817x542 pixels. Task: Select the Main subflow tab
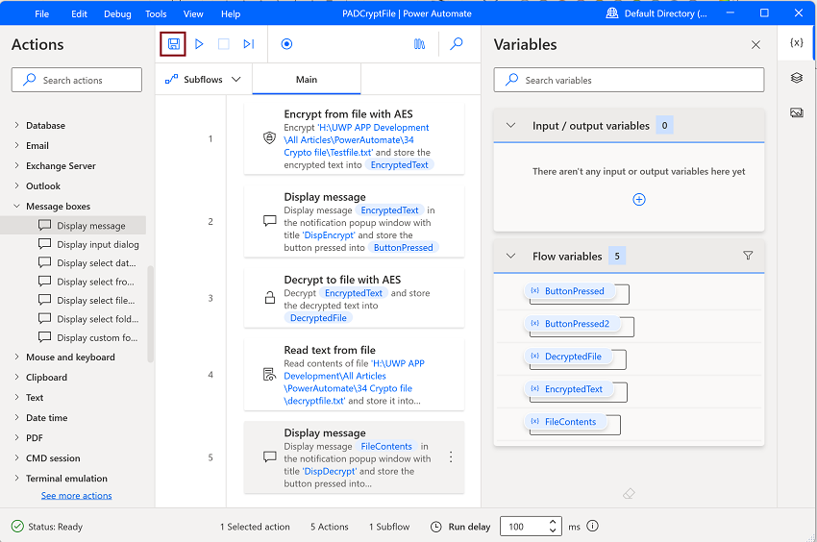coord(307,80)
